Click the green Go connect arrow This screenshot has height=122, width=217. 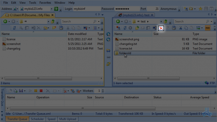56,9
